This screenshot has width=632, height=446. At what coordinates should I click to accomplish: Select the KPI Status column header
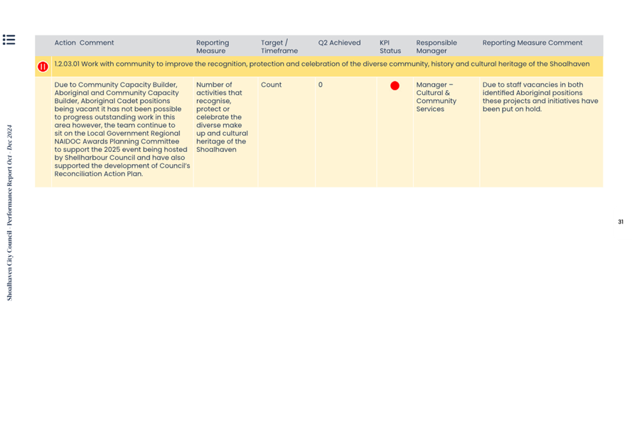coord(390,47)
